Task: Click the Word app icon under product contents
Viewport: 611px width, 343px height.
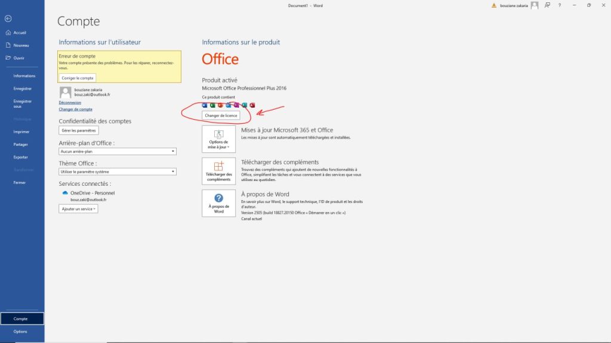Action: coord(205,105)
